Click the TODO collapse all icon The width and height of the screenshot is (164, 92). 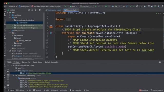[8, 82]
